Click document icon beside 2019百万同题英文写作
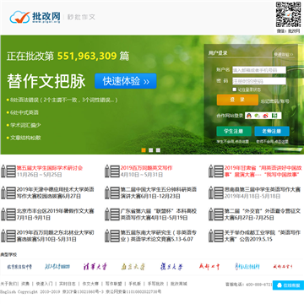Screen dimensions: 304x304 coord(112,171)
